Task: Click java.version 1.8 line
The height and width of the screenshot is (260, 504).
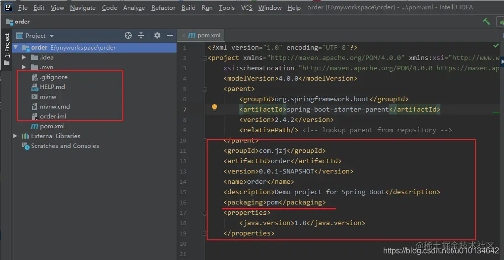Action: (302, 223)
